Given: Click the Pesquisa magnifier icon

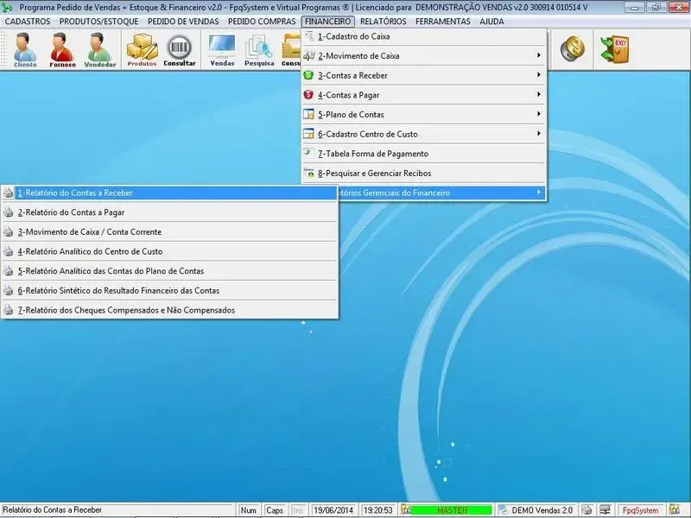Looking at the screenshot, I should tap(259, 49).
